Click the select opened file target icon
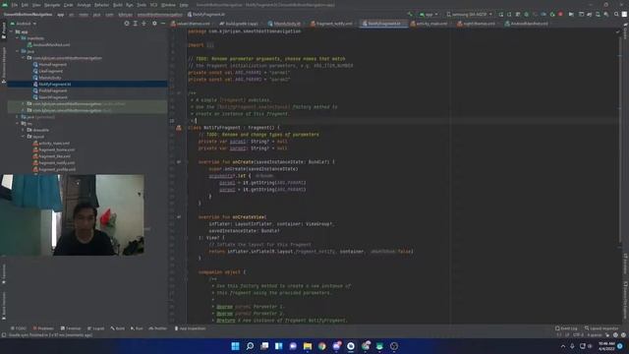629x354 pixels. tap(127, 24)
